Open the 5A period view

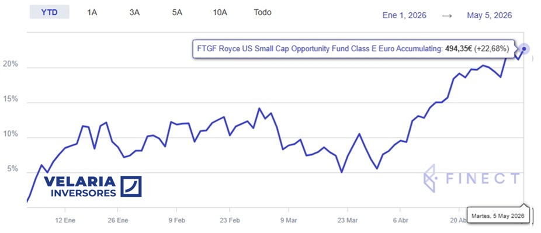click(x=177, y=13)
